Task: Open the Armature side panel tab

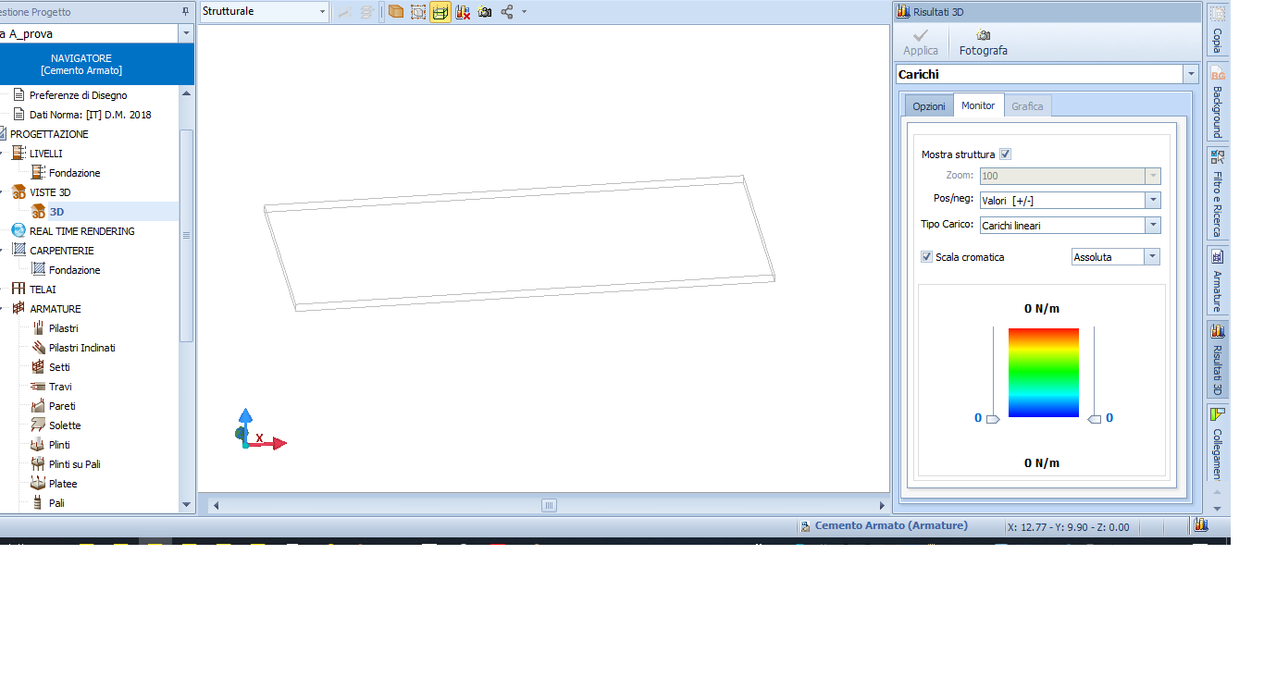Action: click(1217, 279)
